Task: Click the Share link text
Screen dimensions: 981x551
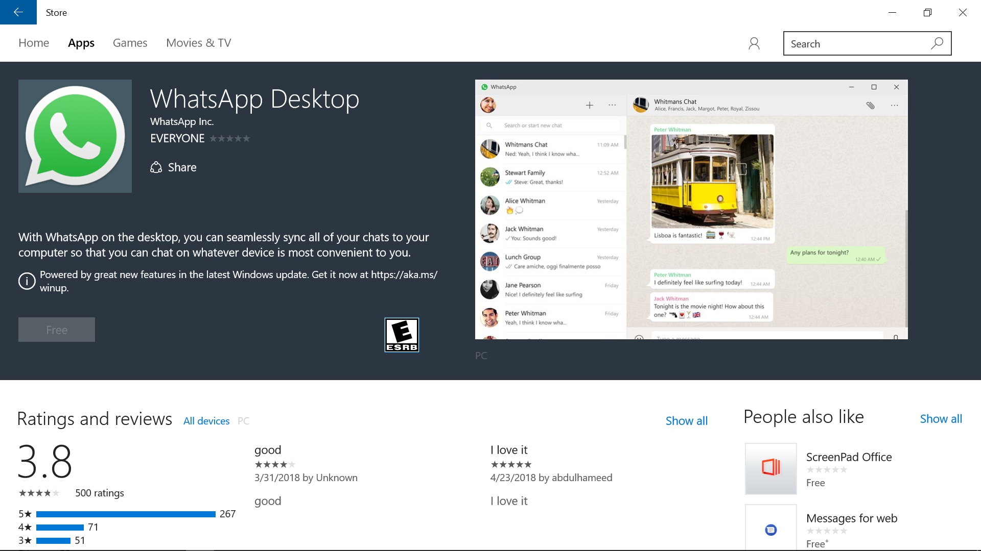Action: [182, 167]
